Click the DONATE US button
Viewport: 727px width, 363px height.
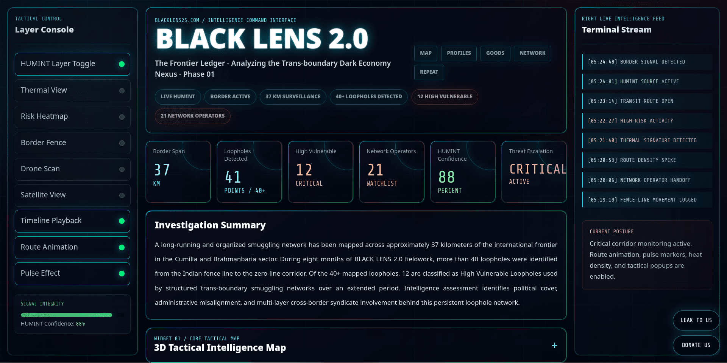(x=696, y=345)
